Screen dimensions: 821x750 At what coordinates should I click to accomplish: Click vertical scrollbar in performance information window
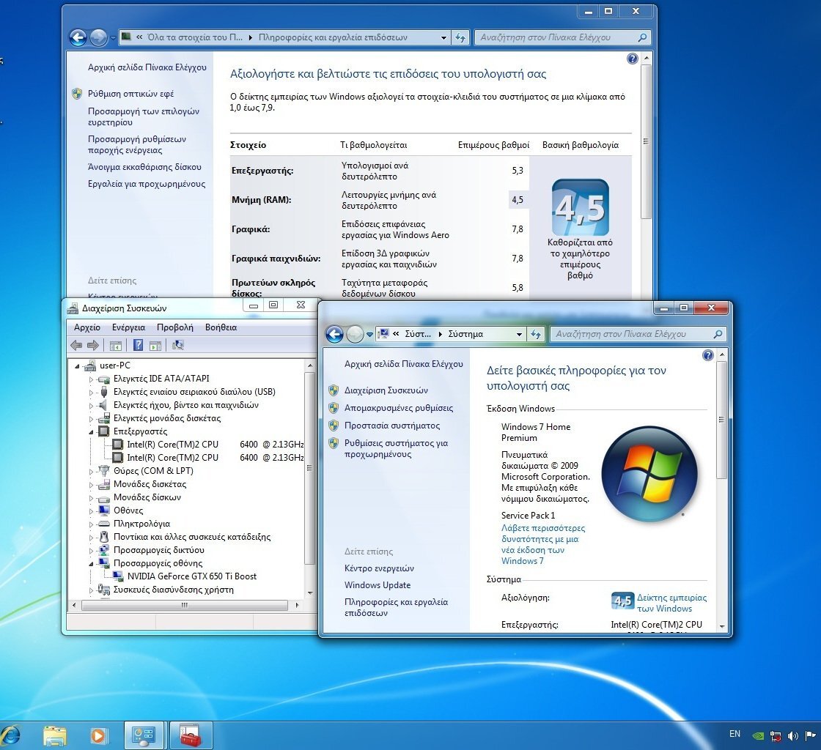point(647,141)
